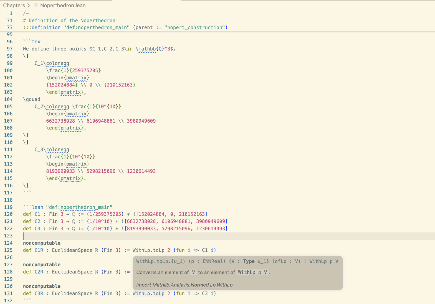Click '\end{pmatrix},' on line 103
The height and width of the screenshot is (304, 435).
66,92
